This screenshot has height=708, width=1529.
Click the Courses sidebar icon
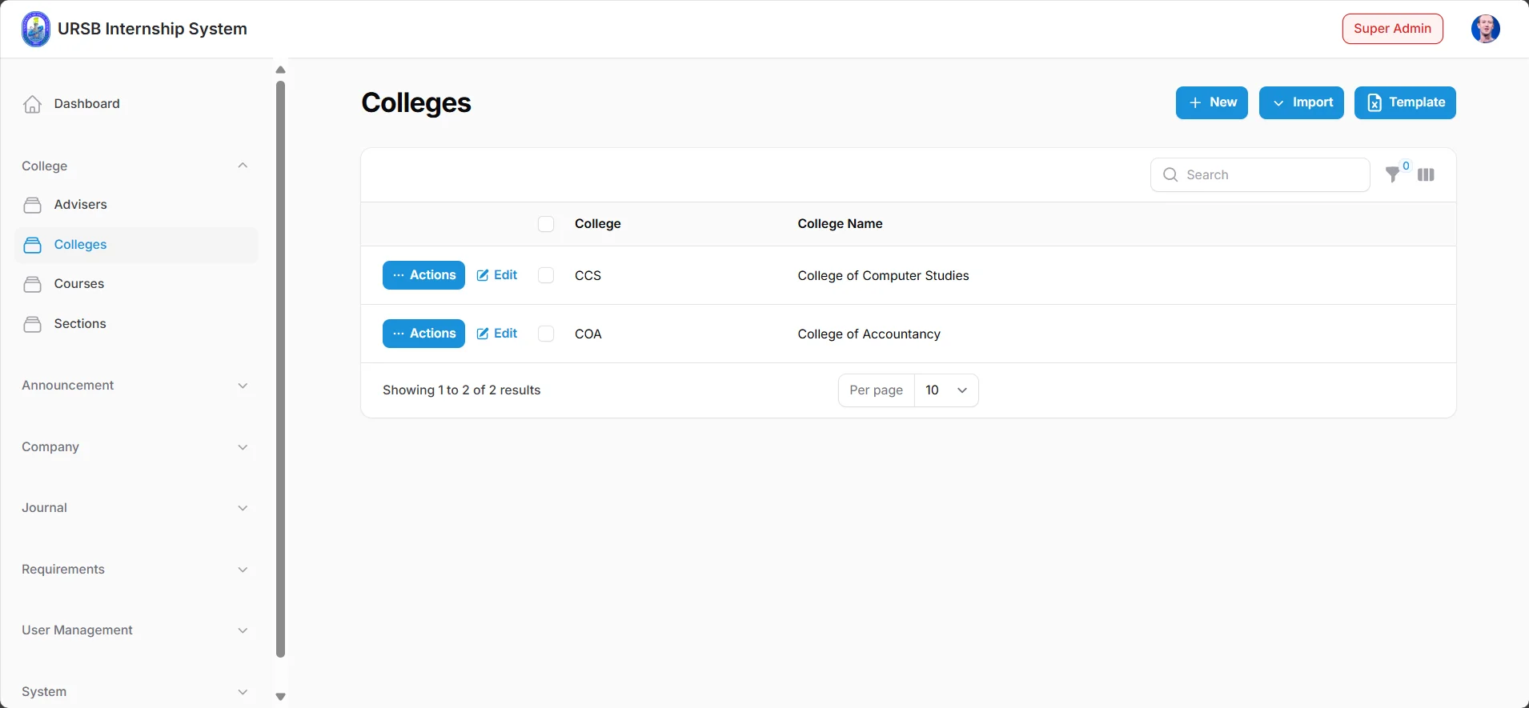coord(33,284)
